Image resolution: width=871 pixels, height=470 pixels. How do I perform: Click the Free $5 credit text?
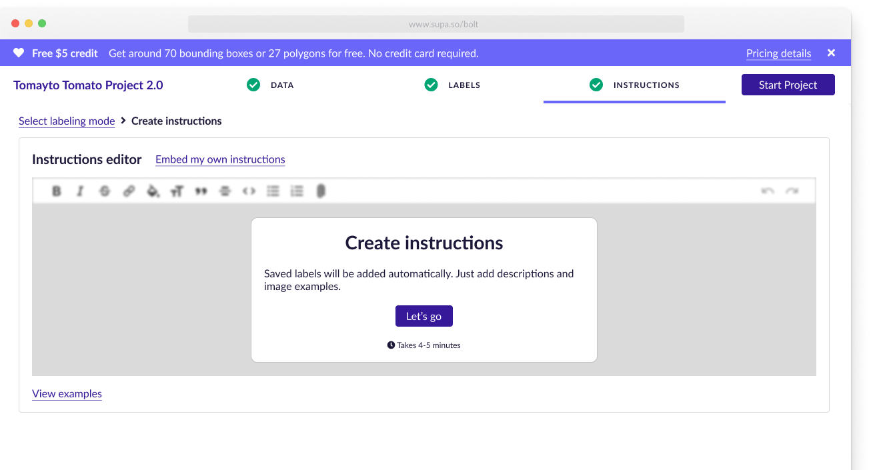[x=65, y=53]
